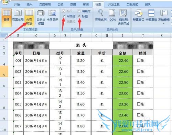Click the 冻结窗格 freeze panes icon
Screen dimensions: 172x135
[x=164, y=13]
